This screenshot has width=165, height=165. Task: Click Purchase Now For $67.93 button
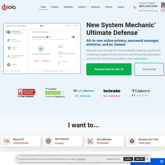click(x=109, y=69)
